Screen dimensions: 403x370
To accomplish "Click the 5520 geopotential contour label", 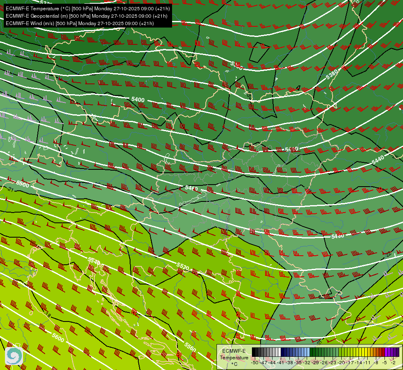I will coord(183,266).
